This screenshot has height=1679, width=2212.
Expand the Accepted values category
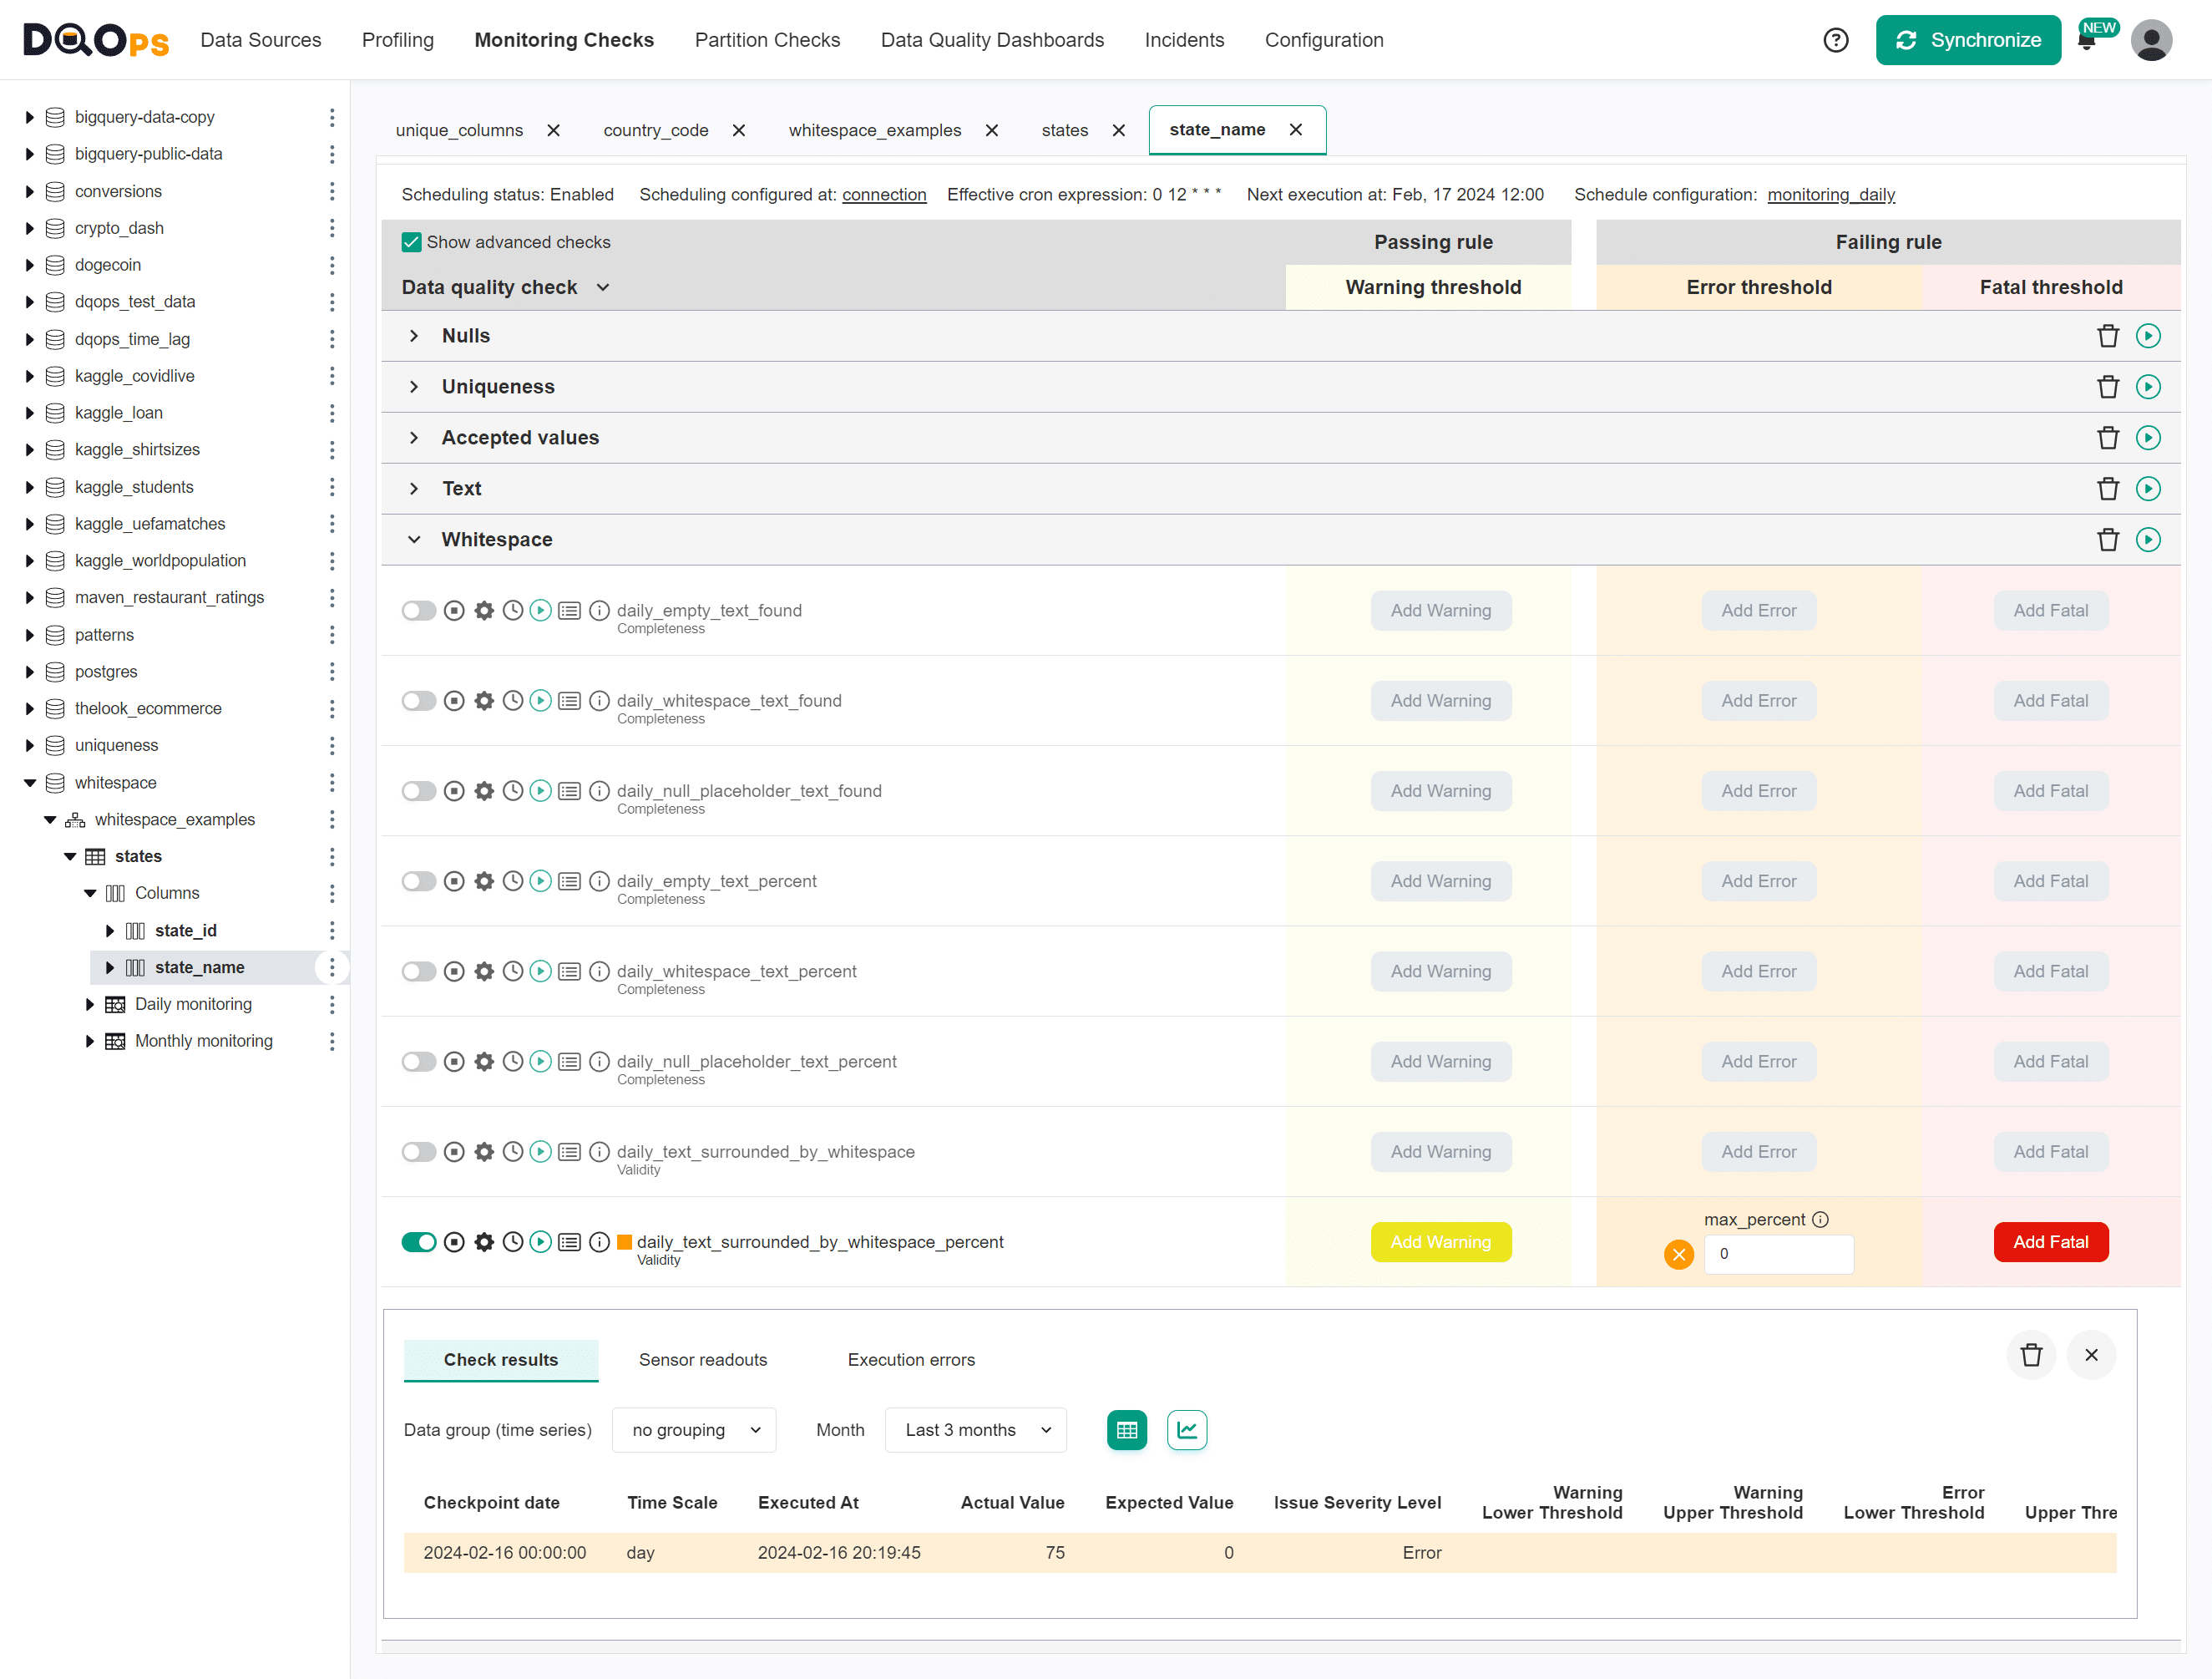414,439
